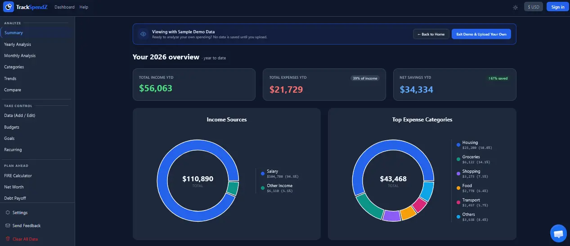This screenshot has height=246, width=570.
Task: Click the Transport pink legend dot
Action: tap(458, 202)
